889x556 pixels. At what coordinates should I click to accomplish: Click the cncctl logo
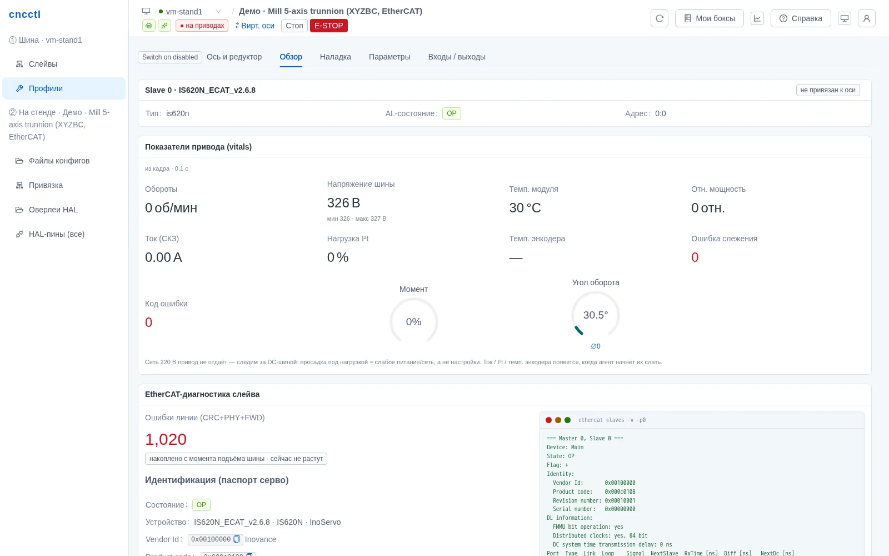25,14
